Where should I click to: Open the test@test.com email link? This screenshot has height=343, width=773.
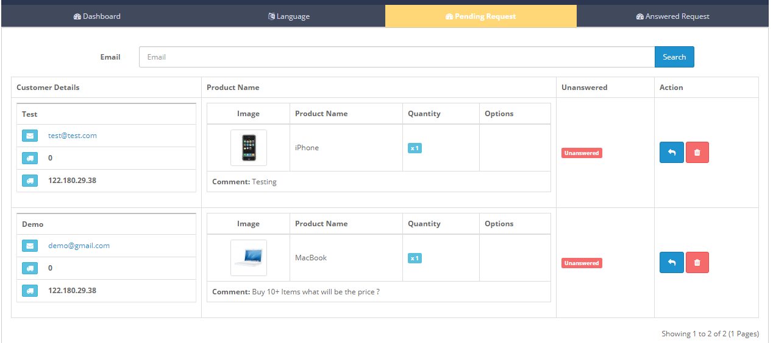[x=73, y=136]
